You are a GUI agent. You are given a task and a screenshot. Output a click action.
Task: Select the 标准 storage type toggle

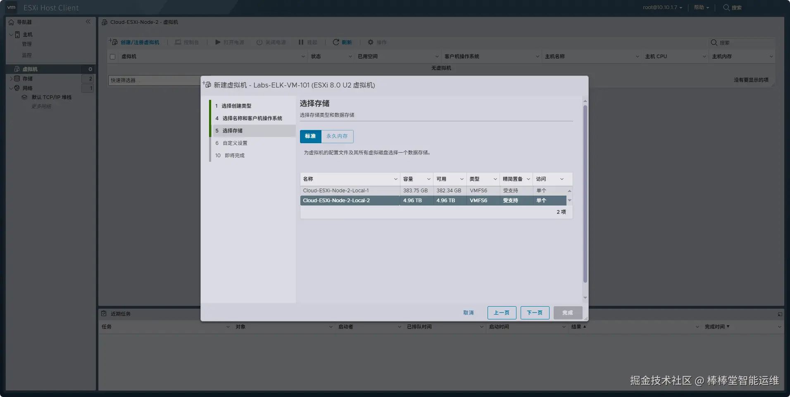click(x=310, y=136)
